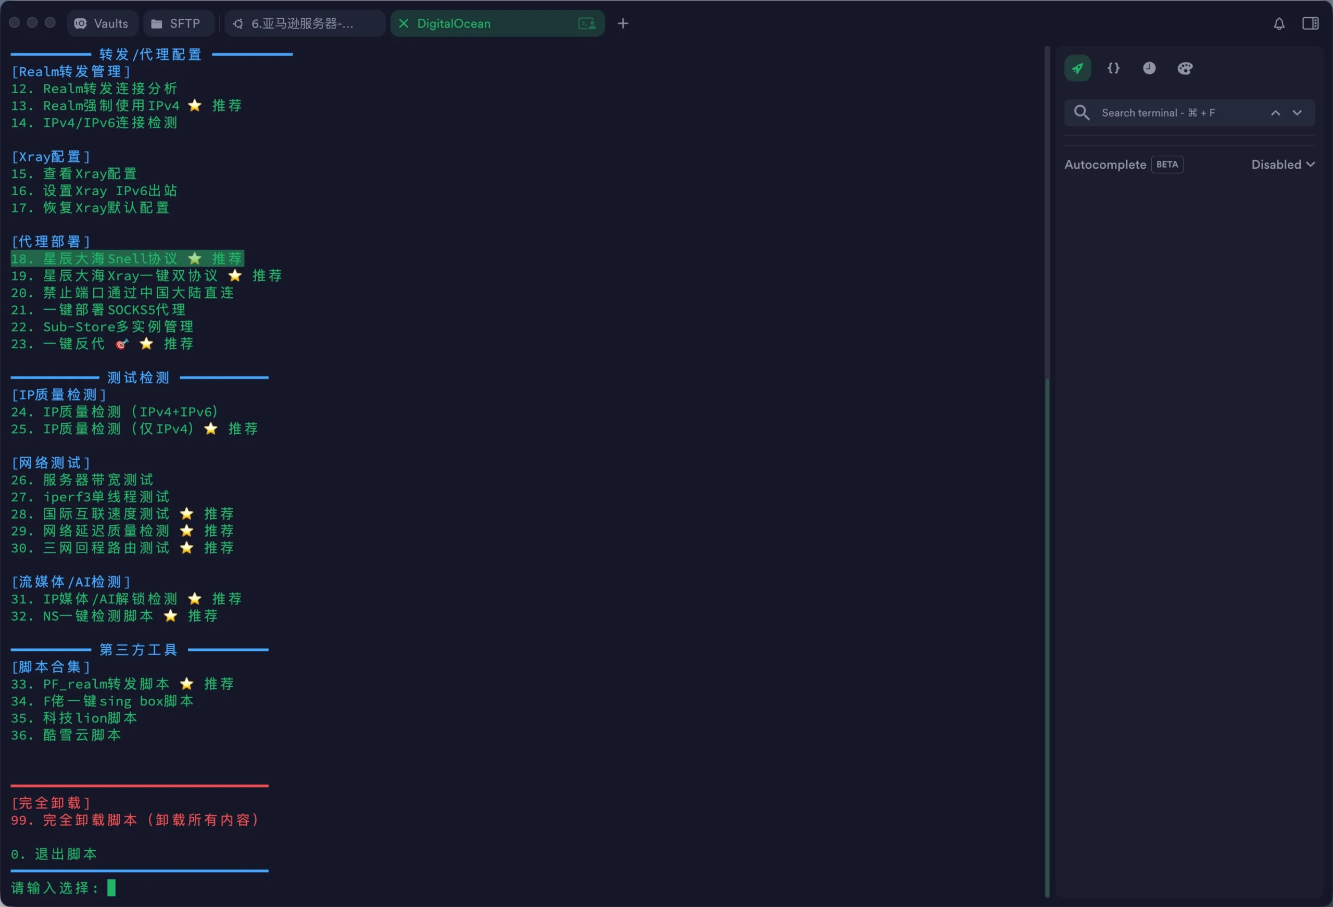1333x907 pixels.
Task: Click the terminal vertical scrollbar
Action: tap(1047, 631)
